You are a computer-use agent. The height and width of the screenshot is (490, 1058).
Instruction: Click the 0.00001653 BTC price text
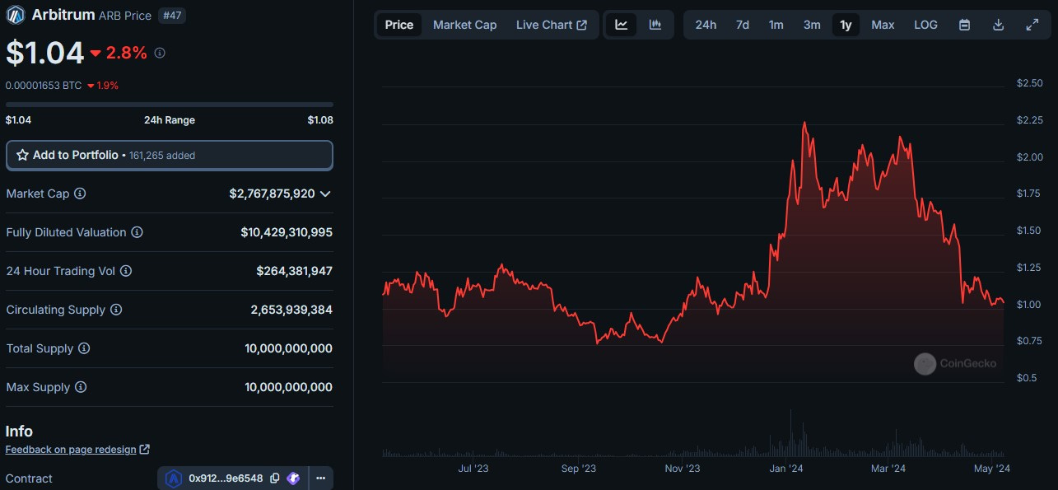click(44, 85)
